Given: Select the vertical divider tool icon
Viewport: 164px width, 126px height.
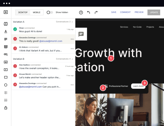Looking at the screenshot, I should [6, 93].
